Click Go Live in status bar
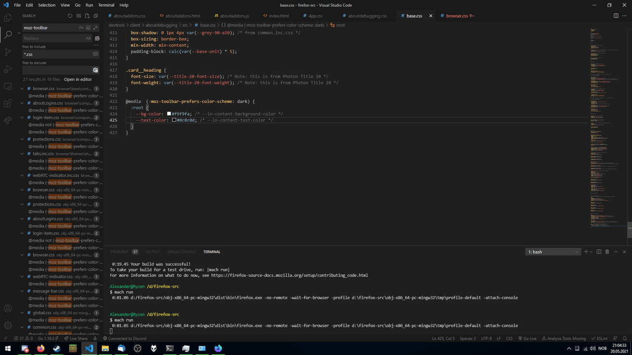Image resolution: width=632 pixels, height=355 pixels. point(526,339)
